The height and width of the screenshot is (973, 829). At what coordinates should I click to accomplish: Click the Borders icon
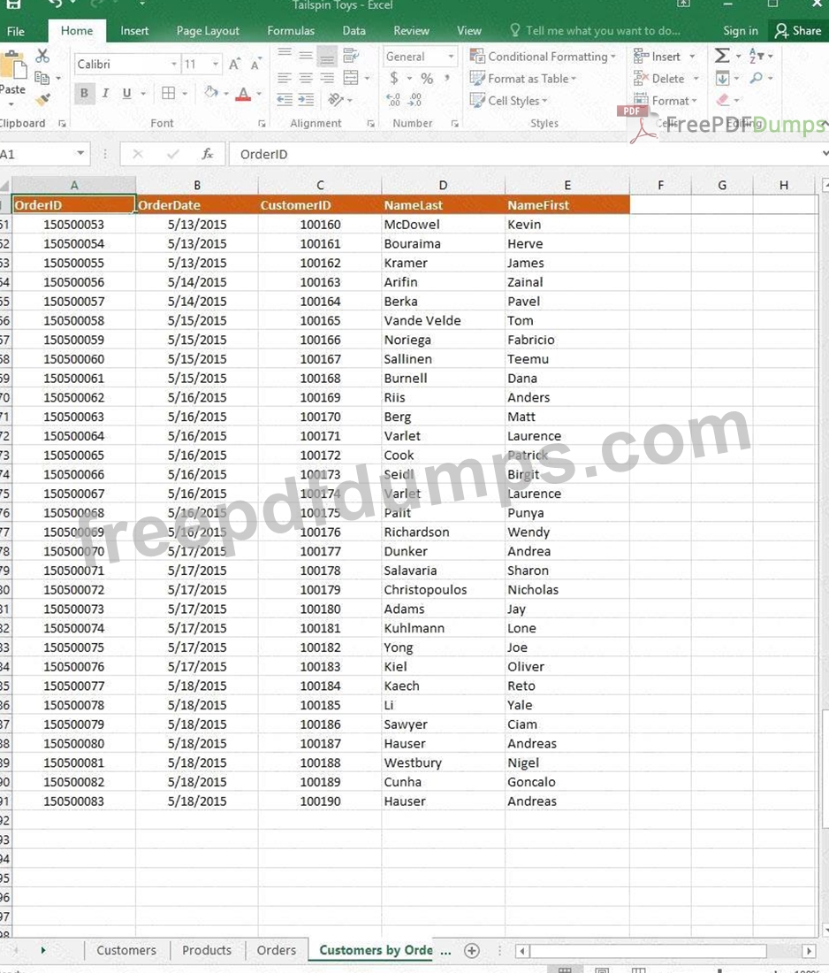coord(168,93)
